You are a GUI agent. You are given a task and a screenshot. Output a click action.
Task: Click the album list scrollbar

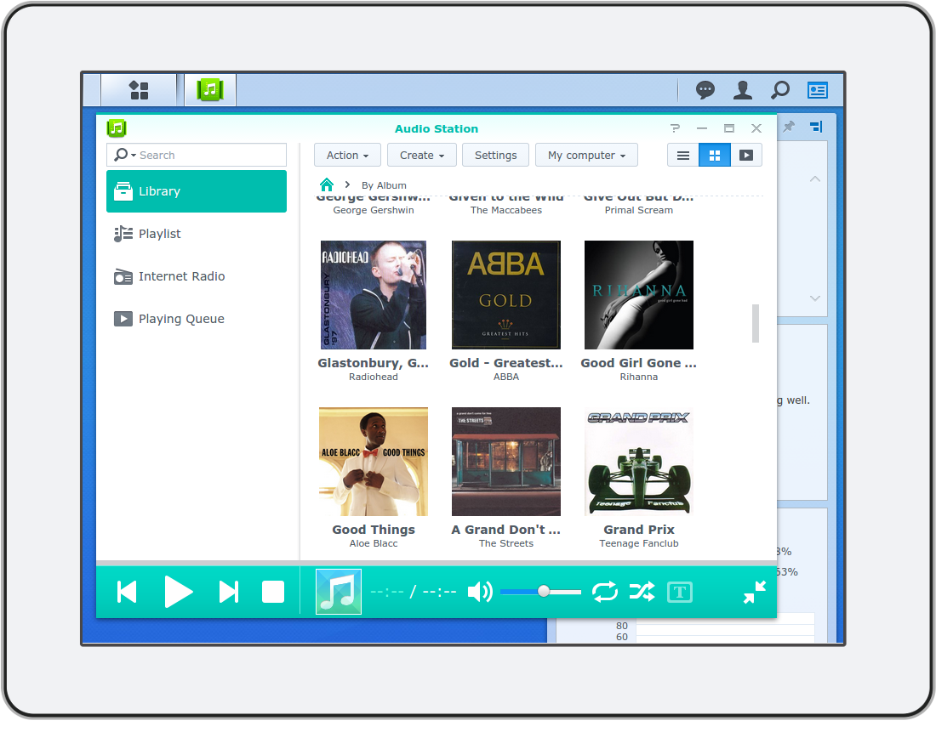coord(755,323)
